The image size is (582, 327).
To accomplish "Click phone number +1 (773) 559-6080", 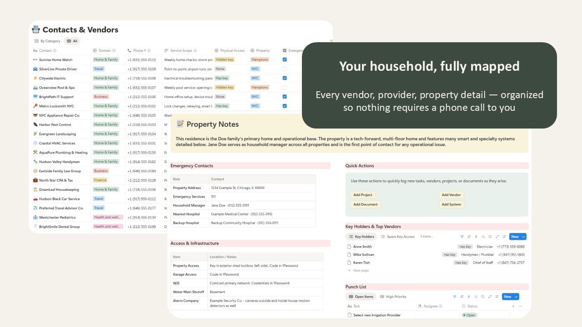I will pos(511,247).
